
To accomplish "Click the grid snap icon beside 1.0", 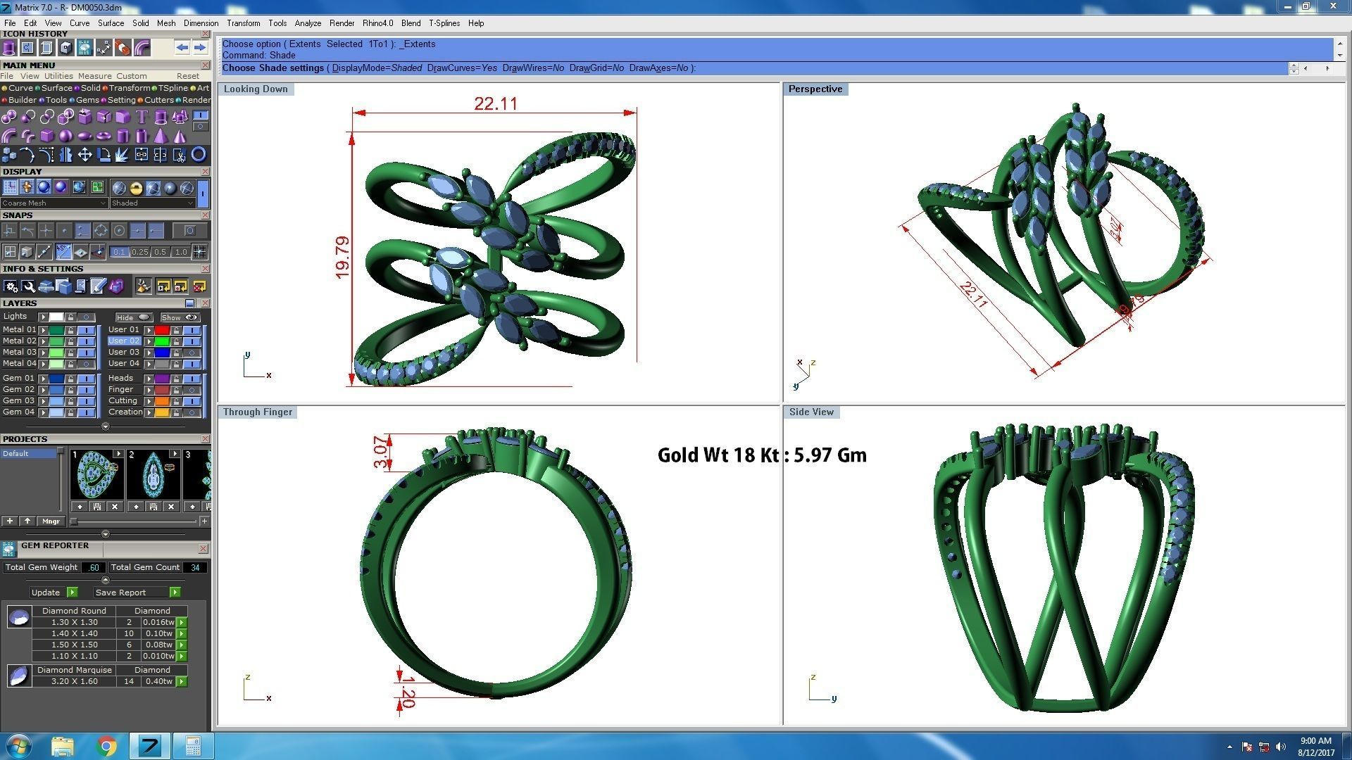I will pos(199,252).
